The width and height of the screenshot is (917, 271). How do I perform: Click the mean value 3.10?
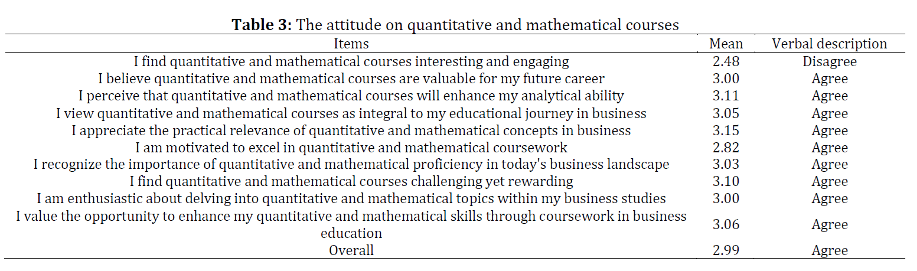pos(726,182)
